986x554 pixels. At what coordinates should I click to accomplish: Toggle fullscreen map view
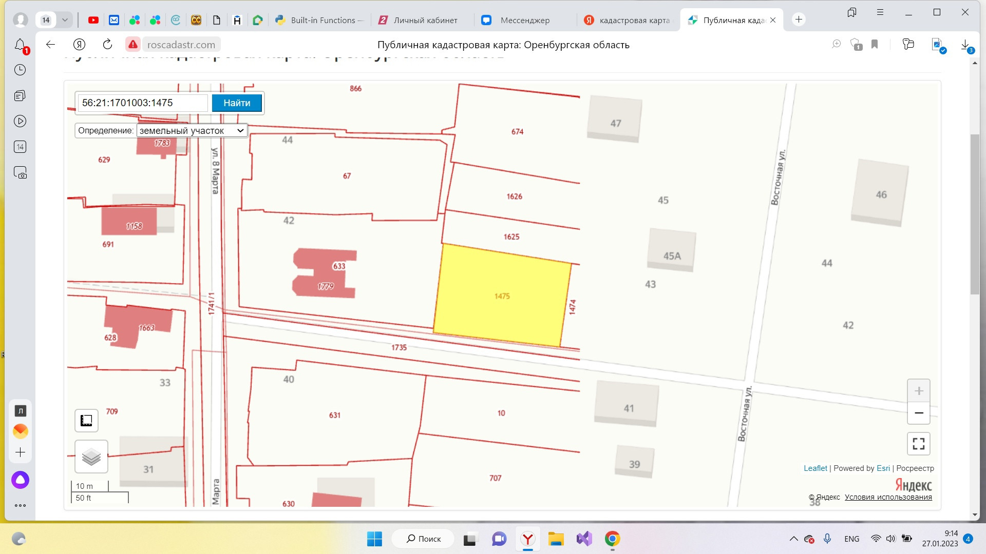click(919, 444)
